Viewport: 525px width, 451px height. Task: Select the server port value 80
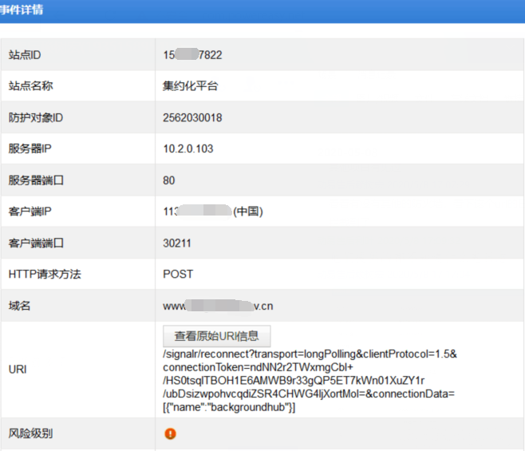pos(169,180)
